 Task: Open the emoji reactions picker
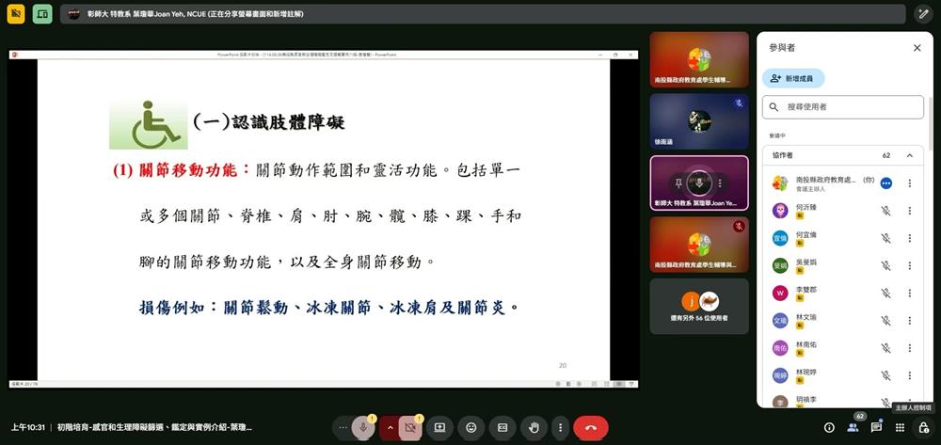[471, 427]
